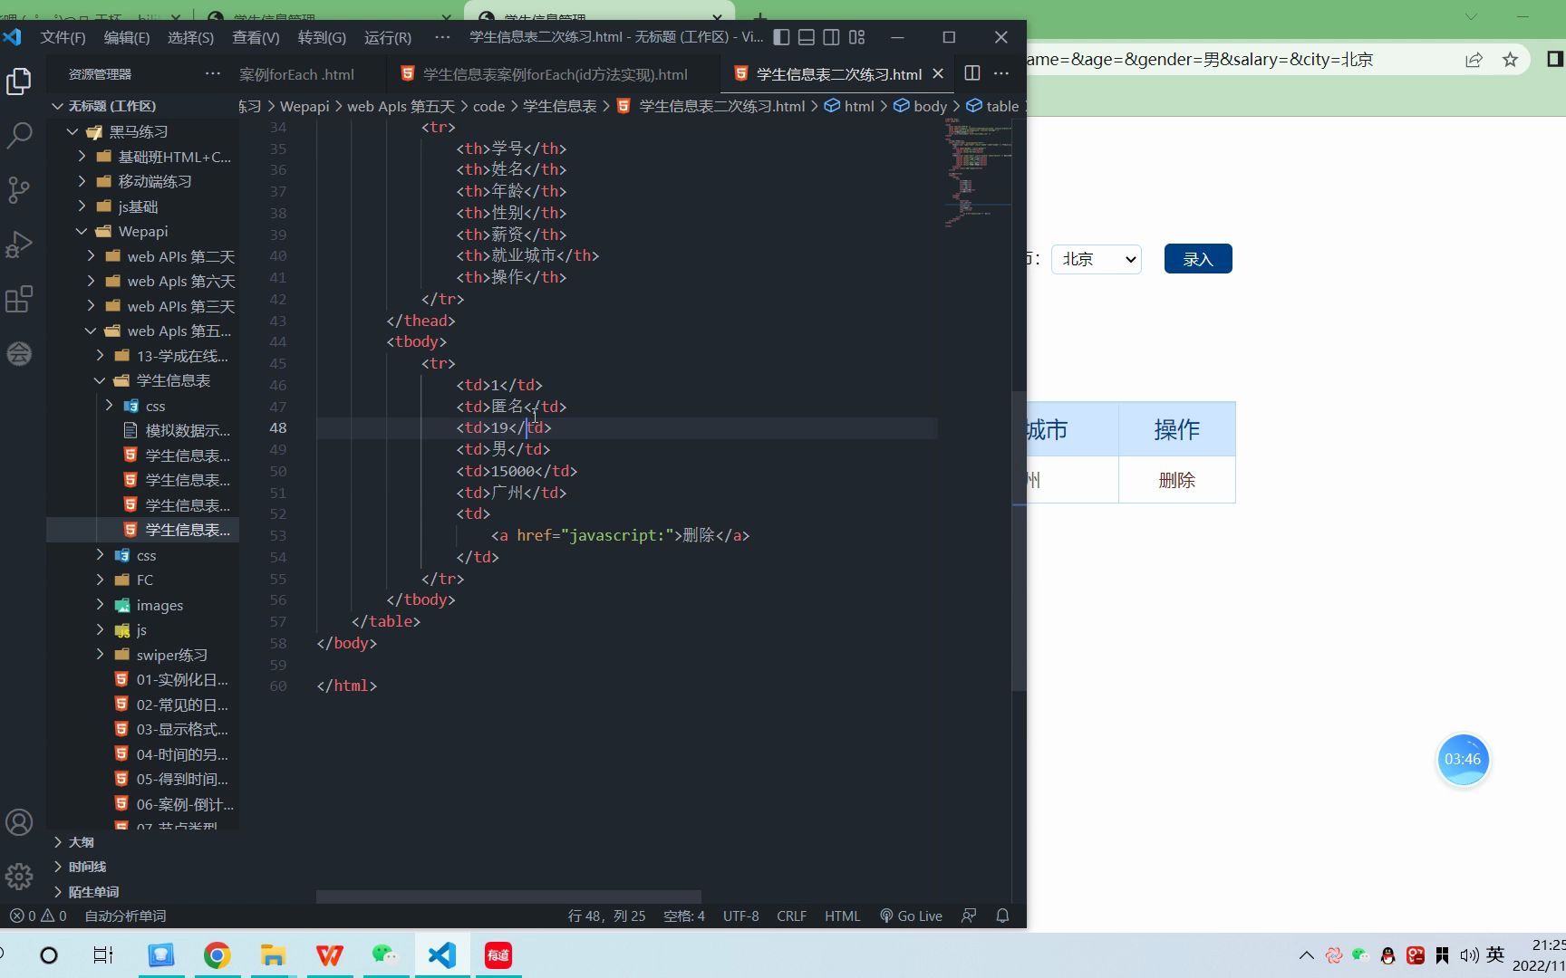The height and width of the screenshot is (978, 1566).
Task: Open WPS Office from the taskbar
Action: [x=329, y=955]
